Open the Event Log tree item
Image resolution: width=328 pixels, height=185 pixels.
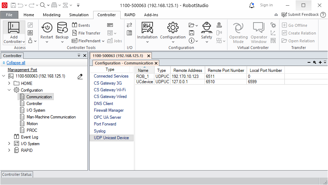pos(30,137)
